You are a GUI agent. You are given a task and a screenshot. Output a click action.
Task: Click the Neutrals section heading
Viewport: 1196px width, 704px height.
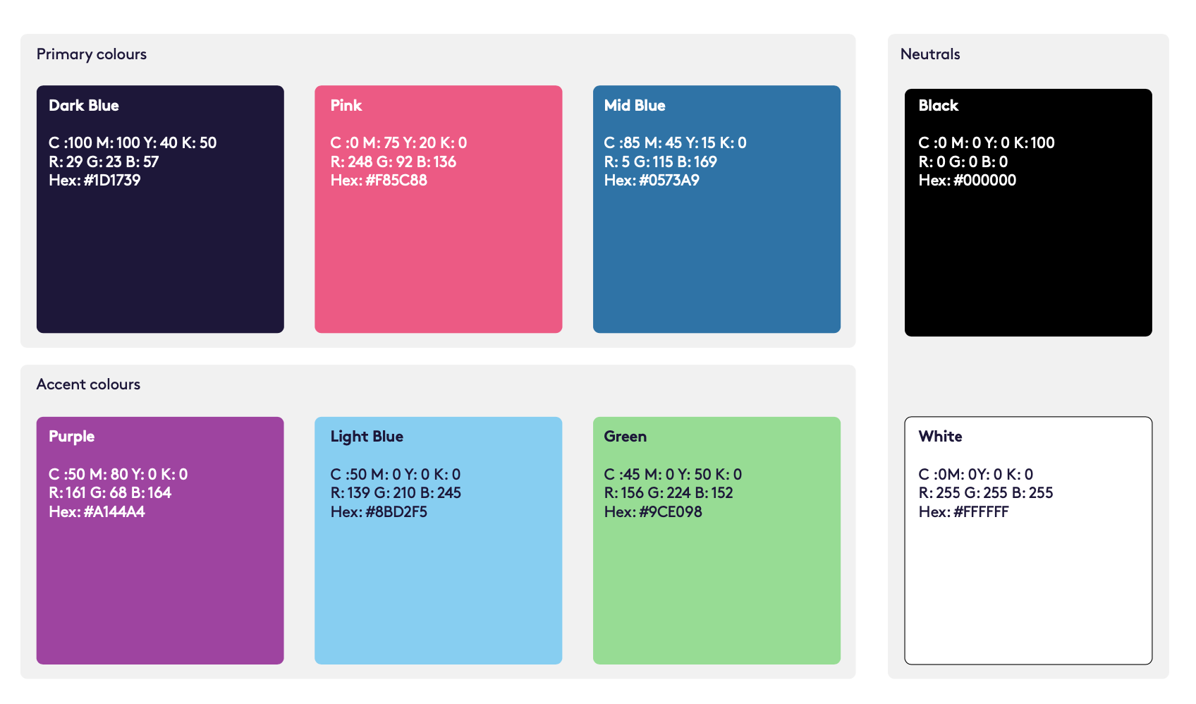[x=930, y=54]
